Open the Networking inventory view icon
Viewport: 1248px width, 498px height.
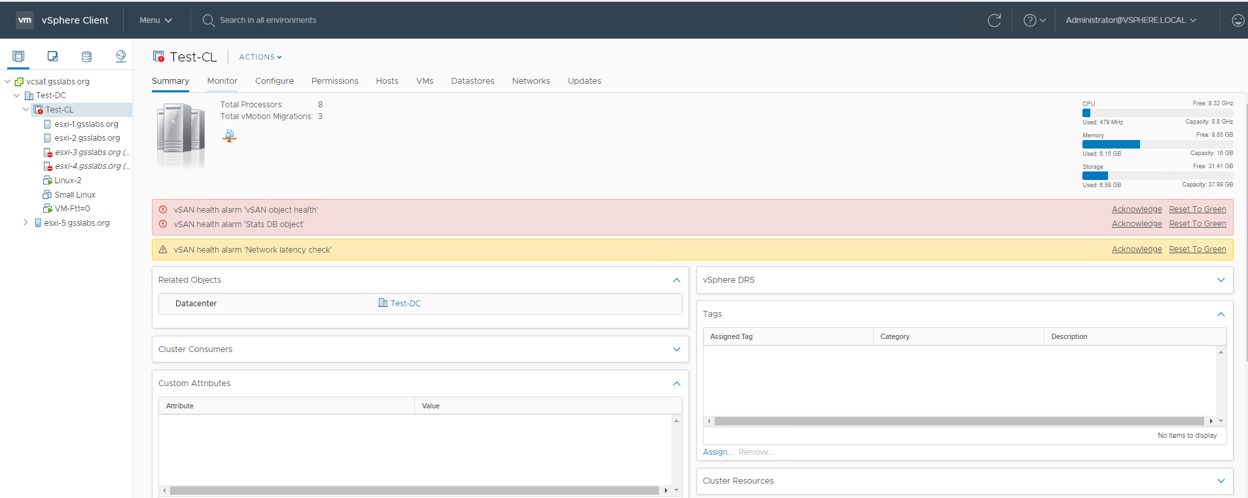pyautogui.click(x=120, y=56)
